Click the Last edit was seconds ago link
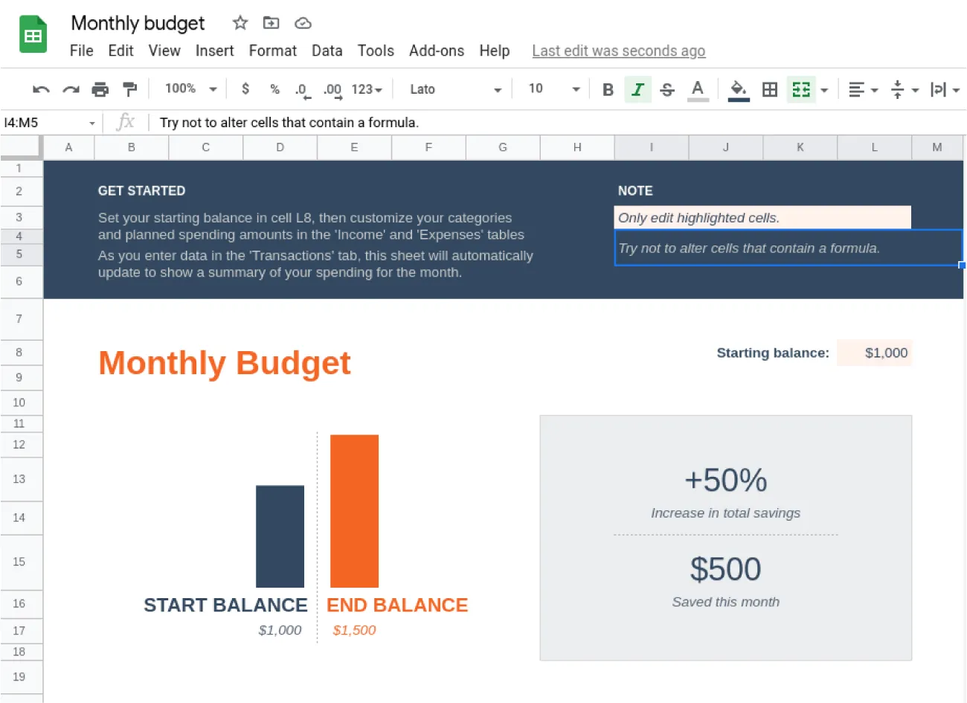Viewport: 967px width, 703px height. coord(618,51)
